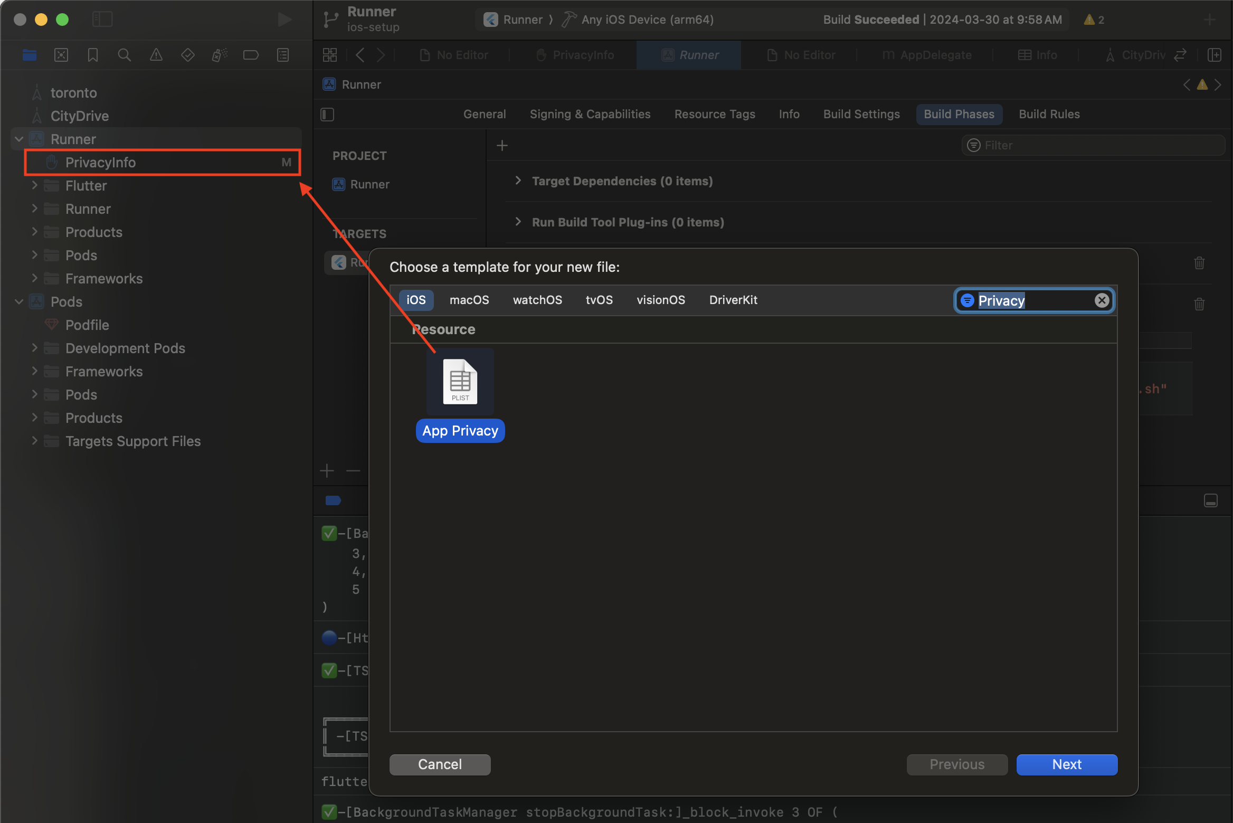
Task: Switch template platform to watchOS
Action: tap(537, 300)
